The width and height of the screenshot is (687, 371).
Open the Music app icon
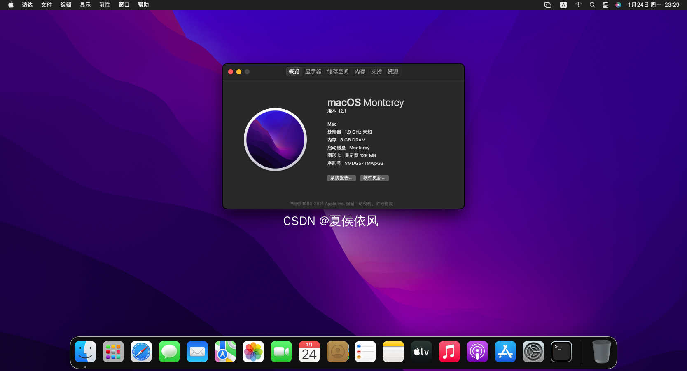[x=449, y=352]
